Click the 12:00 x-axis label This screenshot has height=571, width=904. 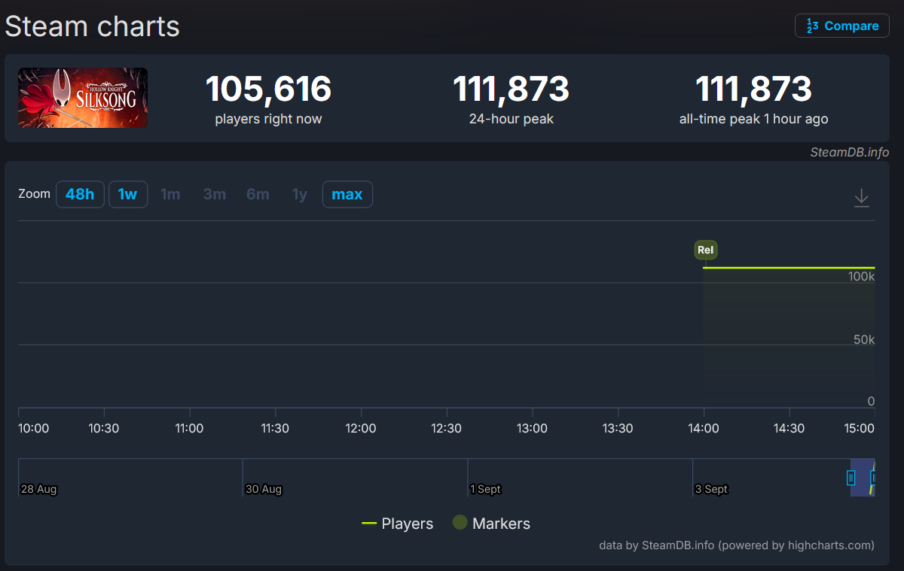[x=361, y=428]
